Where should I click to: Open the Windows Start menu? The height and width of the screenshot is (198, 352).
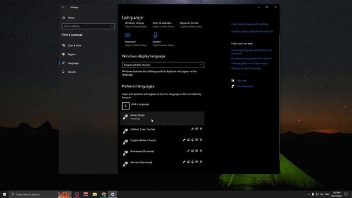click(4, 194)
